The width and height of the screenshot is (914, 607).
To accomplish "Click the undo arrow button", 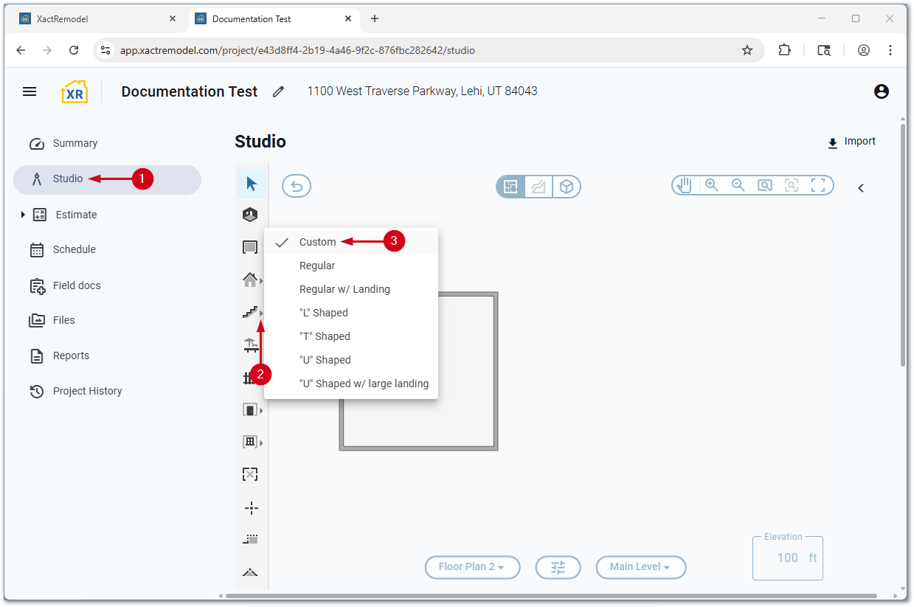I will click(297, 186).
